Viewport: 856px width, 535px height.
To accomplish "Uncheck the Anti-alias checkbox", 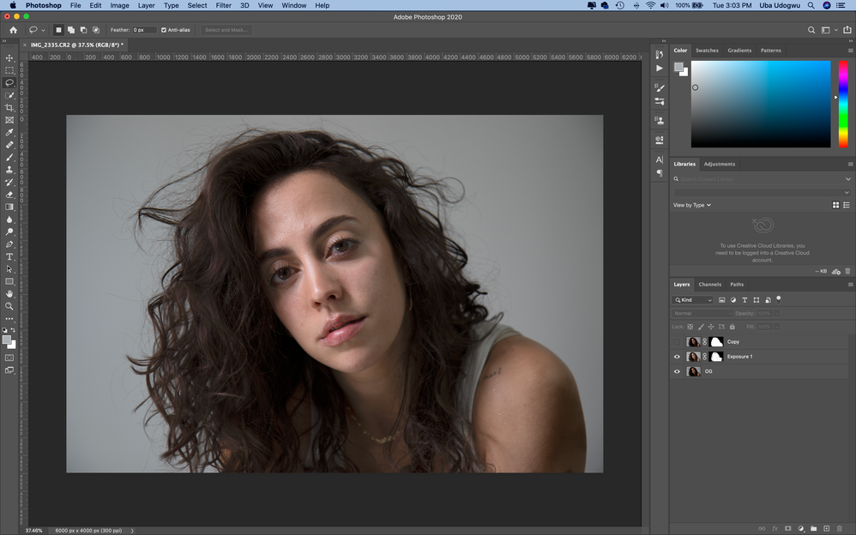I will (x=164, y=30).
